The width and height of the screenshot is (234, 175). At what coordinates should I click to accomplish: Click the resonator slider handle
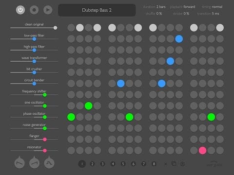pos(45,151)
